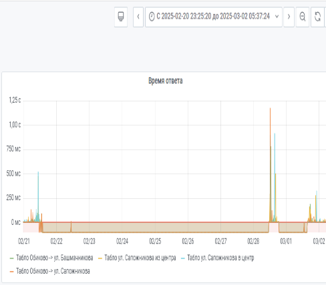The image size is (326, 285).
Task: Expand the time picker chevron arrow
Action: click(x=277, y=17)
